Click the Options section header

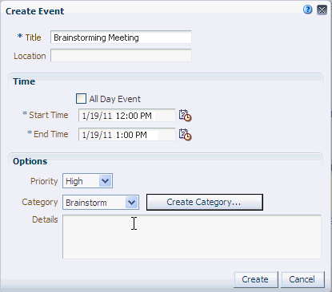click(x=30, y=161)
